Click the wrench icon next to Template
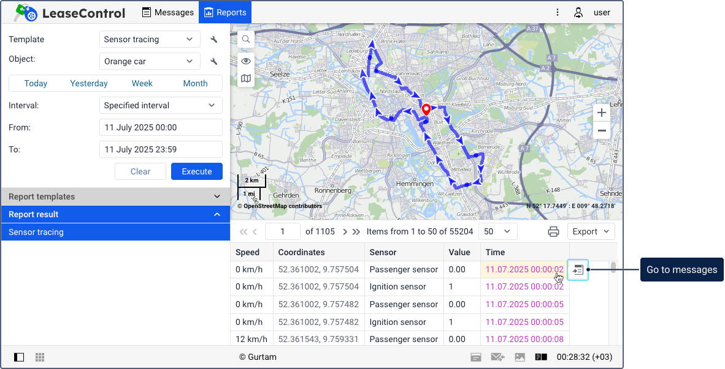The image size is (725, 369). click(x=214, y=40)
